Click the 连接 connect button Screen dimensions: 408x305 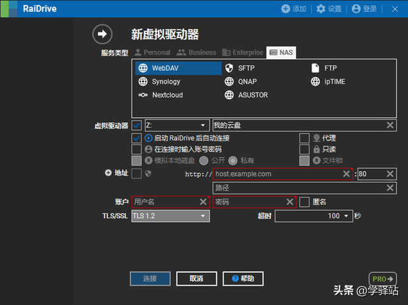pos(150,279)
